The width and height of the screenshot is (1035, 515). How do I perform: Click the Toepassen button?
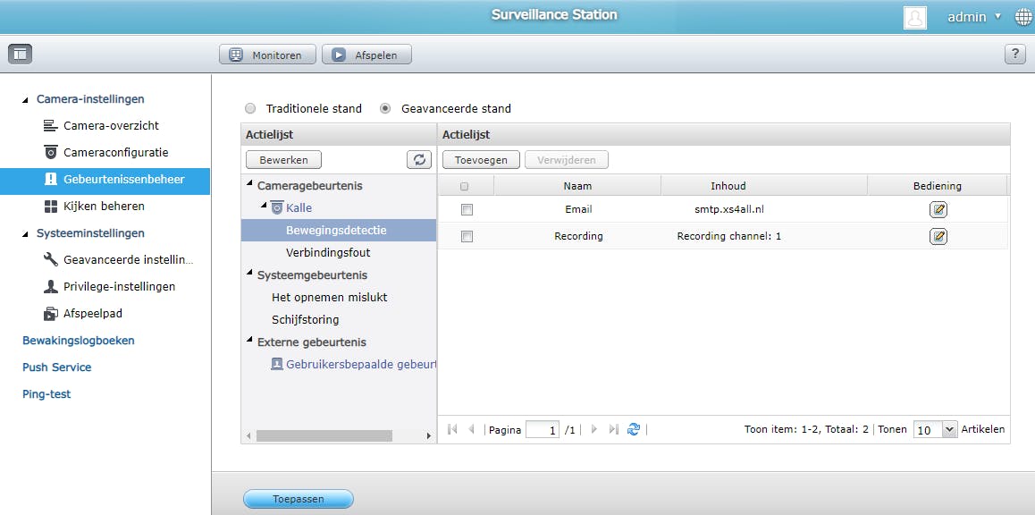tap(298, 499)
